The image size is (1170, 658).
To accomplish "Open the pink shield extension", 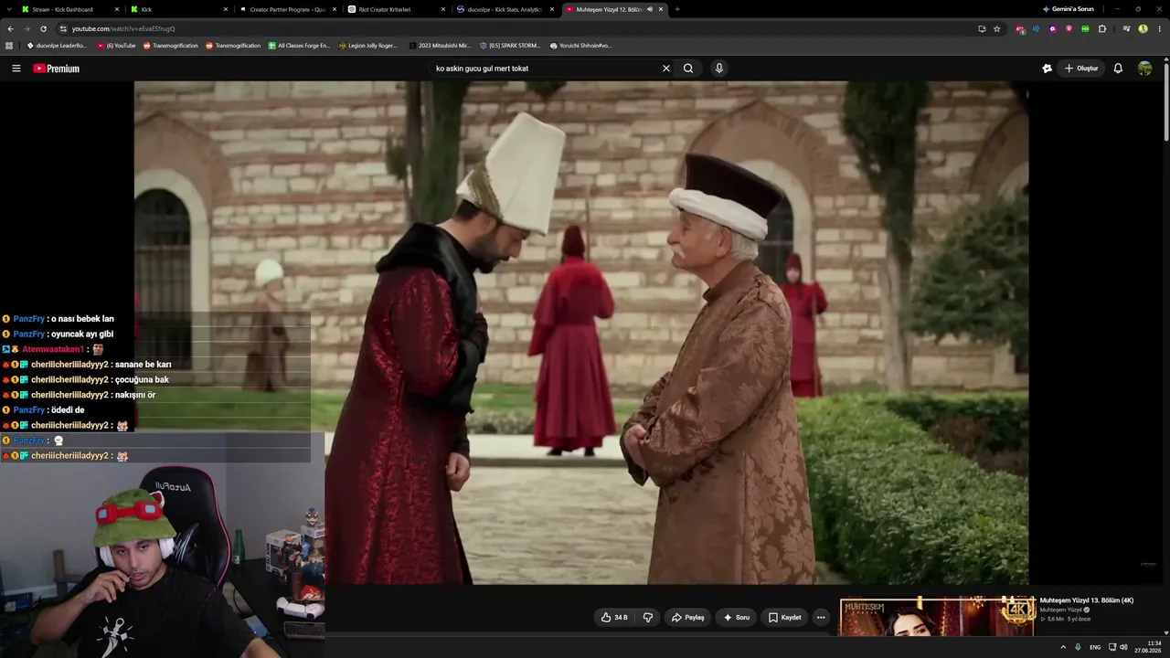I will pos(1069,28).
